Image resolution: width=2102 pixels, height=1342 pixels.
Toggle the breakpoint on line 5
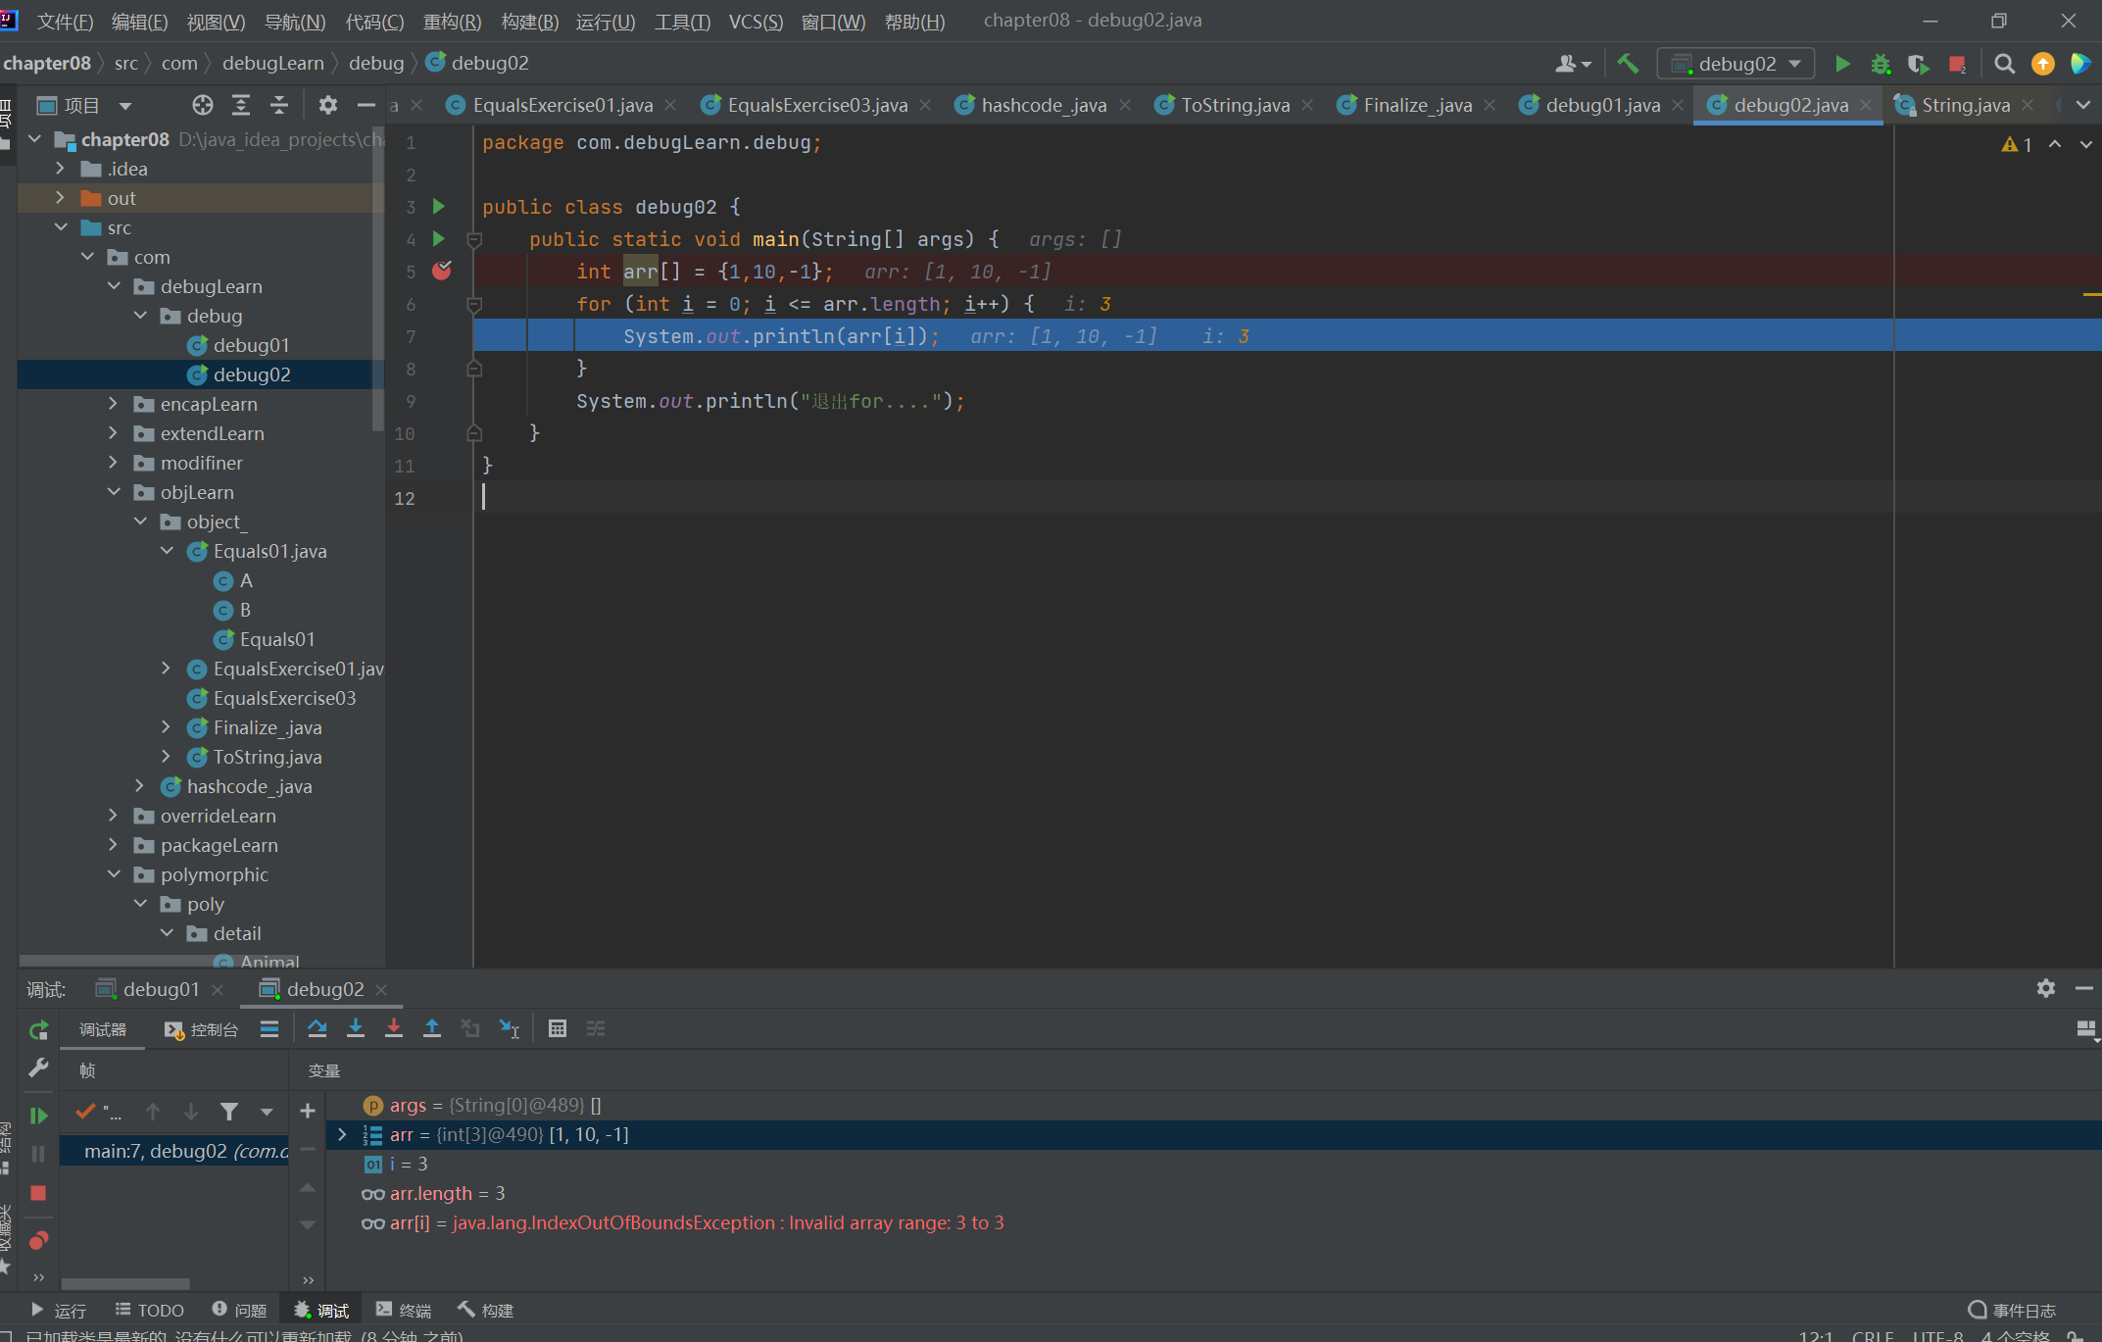tap(442, 272)
